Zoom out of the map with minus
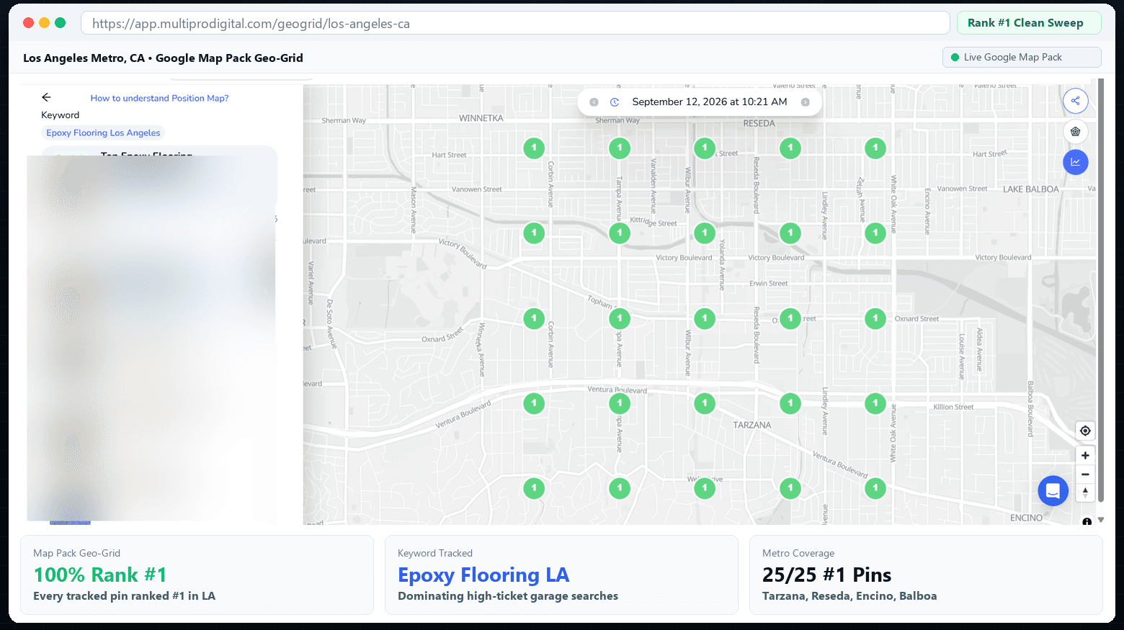Screen dimensions: 1124x630 coord(1085,474)
